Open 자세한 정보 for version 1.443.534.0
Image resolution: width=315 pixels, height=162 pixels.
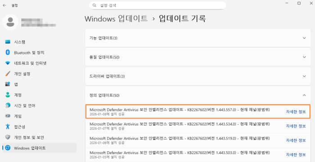tap(296, 126)
